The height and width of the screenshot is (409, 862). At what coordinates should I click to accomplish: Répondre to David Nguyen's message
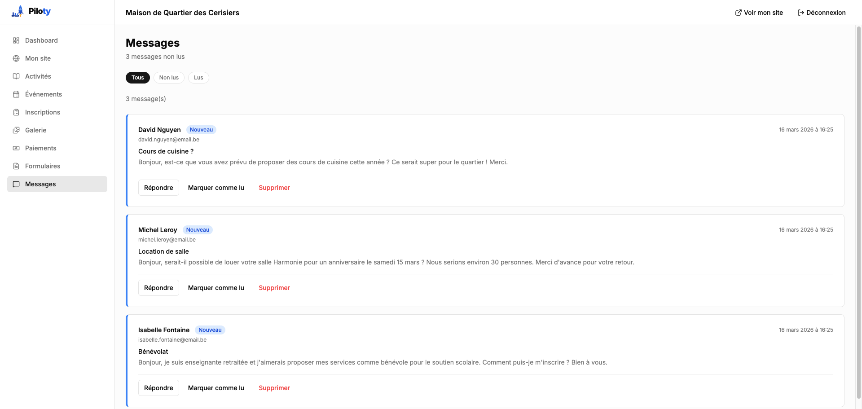(158, 188)
